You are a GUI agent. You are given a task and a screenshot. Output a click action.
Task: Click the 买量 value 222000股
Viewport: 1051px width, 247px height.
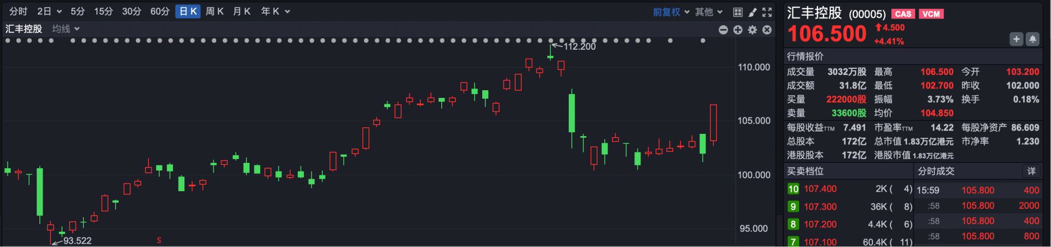(846, 99)
